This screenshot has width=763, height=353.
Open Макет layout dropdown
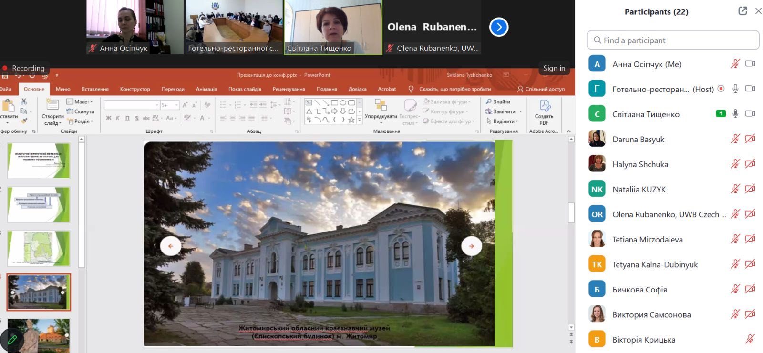coord(80,101)
